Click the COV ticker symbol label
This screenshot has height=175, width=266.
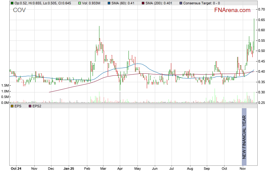[19, 10]
